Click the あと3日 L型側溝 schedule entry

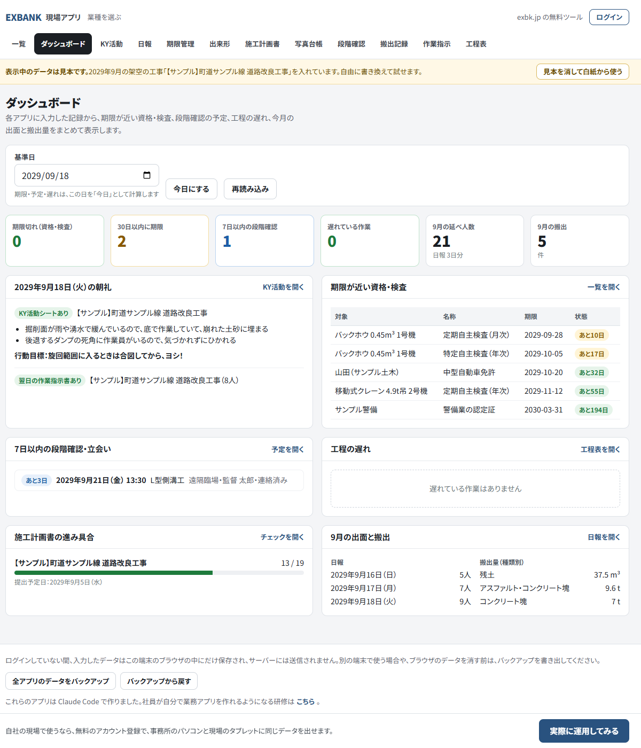tap(159, 480)
